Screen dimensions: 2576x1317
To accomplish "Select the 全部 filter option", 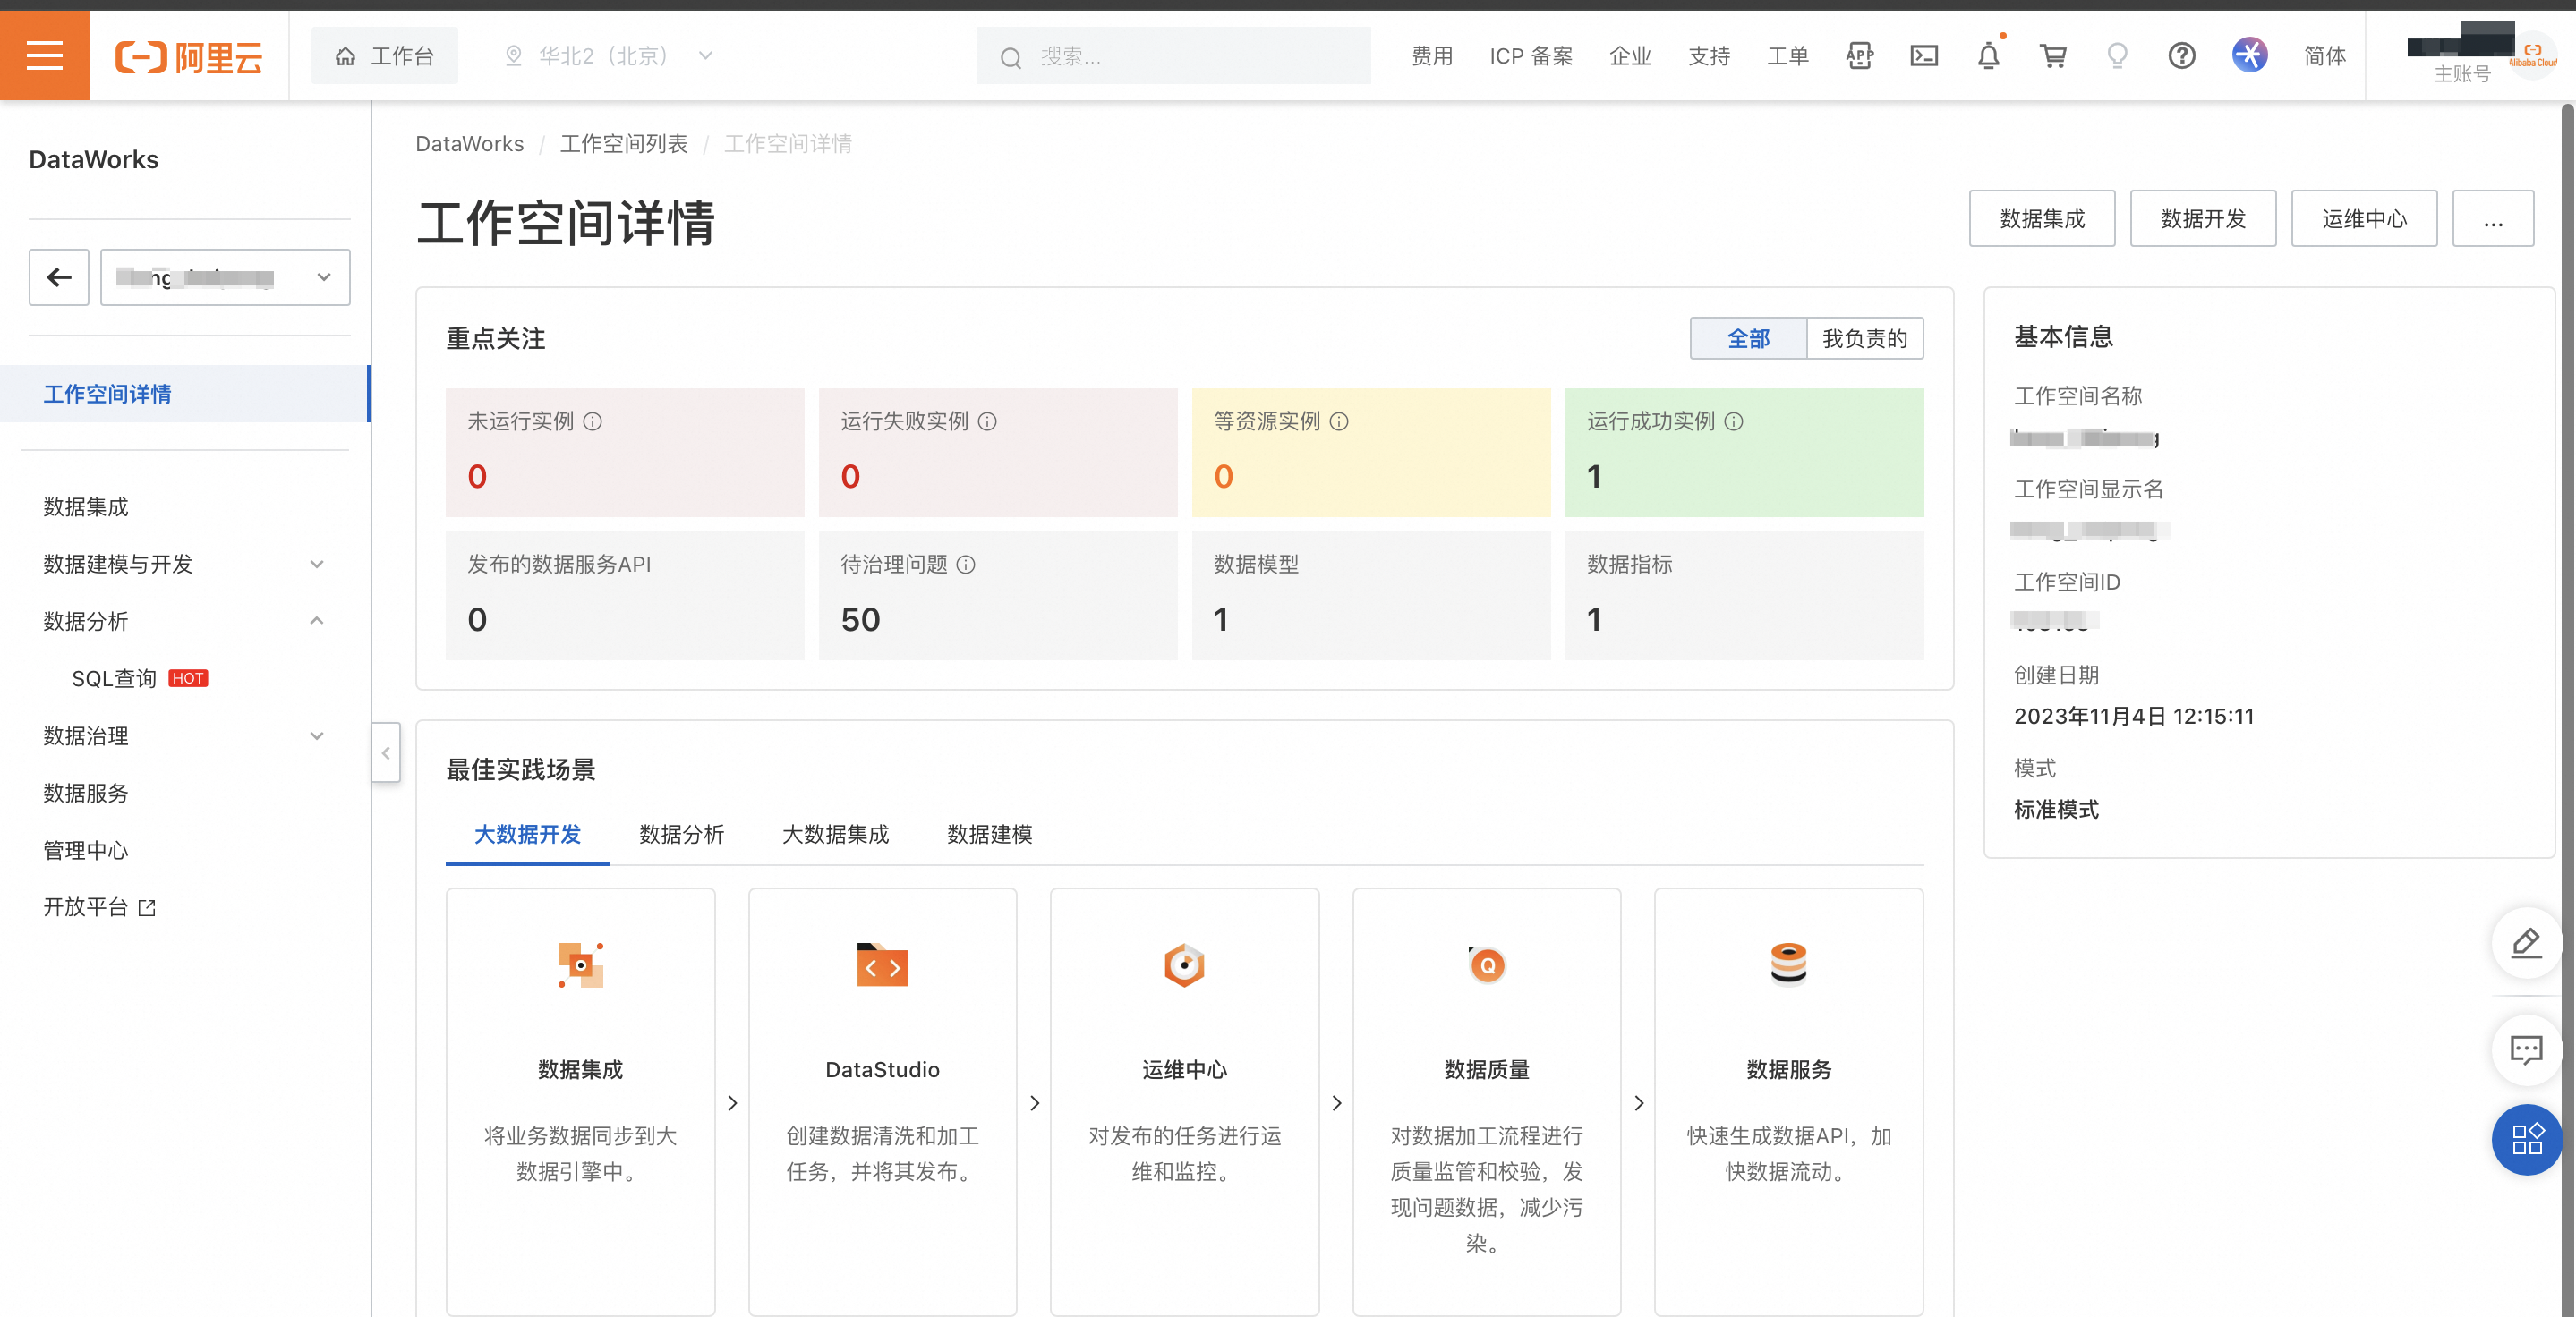I will tap(1748, 339).
